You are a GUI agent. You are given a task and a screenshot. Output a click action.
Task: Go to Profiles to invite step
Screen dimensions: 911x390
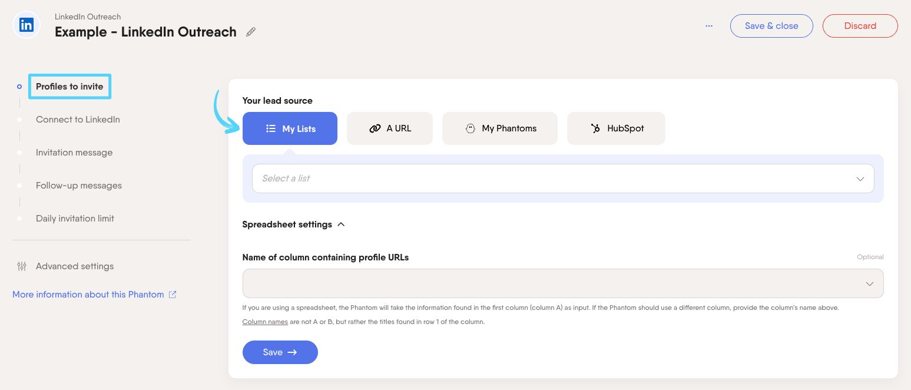pyautogui.click(x=69, y=87)
